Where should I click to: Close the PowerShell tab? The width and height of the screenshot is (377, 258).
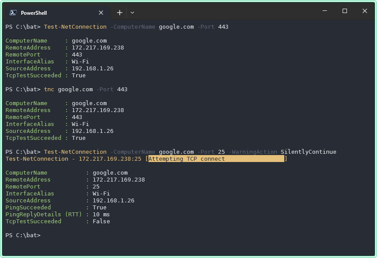[x=101, y=13]
